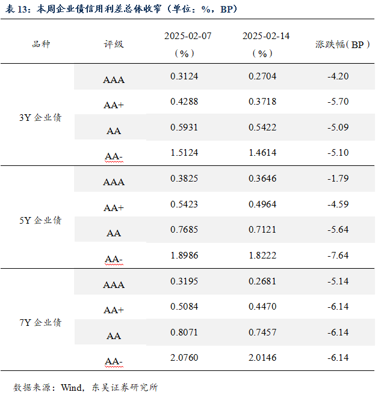Click the 0.7457 value cell

tap(263, 332)
